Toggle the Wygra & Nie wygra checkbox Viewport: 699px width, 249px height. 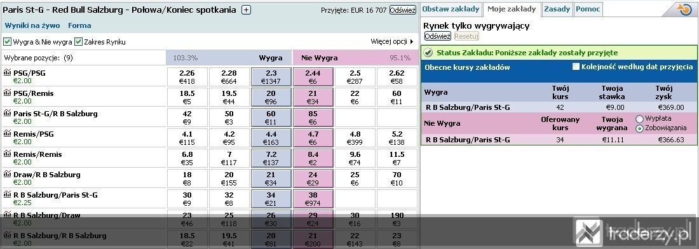[x=7, y=42]
